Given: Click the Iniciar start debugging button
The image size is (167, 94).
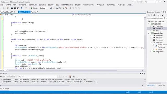Looking at the screenshot, I should point(34,8).
